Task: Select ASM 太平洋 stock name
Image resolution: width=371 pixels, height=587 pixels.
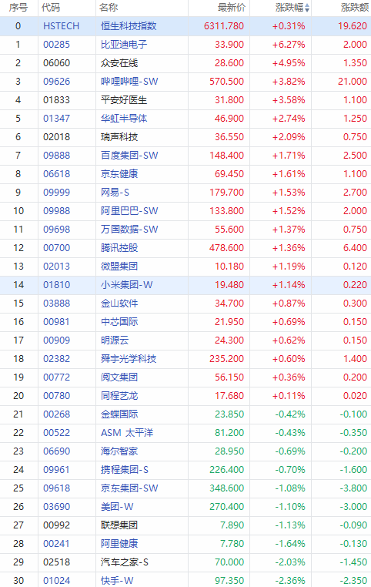Action: coord(127,433)
